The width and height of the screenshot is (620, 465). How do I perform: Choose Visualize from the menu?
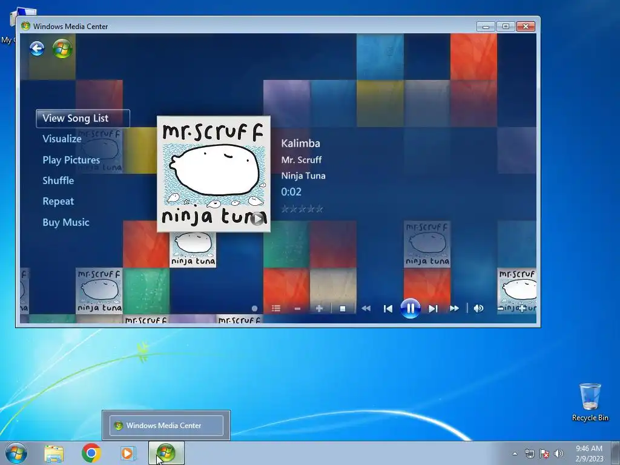point(62,139)
